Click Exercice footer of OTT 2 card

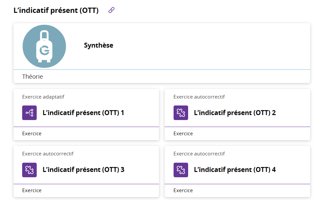183,134
